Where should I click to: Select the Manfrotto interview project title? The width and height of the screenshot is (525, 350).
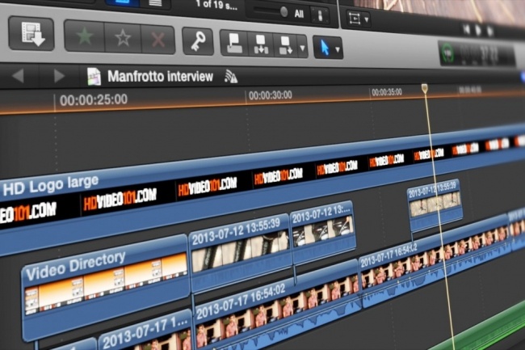coord(160,77)
